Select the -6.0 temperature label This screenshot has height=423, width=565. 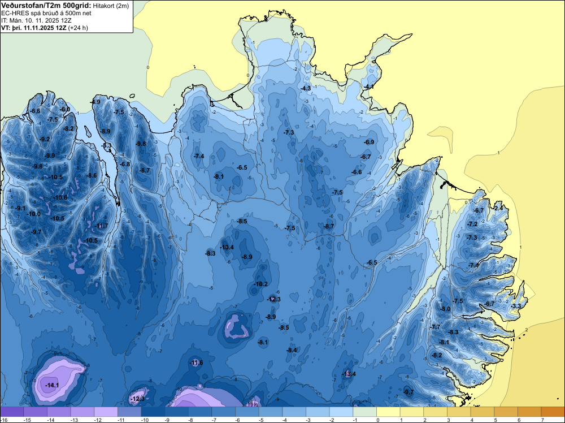65,109
